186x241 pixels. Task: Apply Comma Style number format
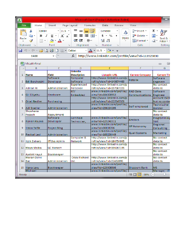(116, 36)
